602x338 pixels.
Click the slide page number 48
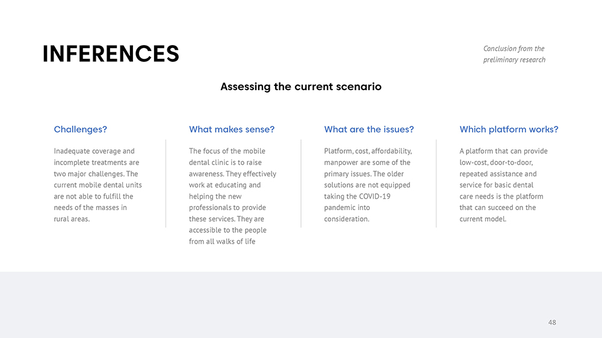click(x=552, y=322)
